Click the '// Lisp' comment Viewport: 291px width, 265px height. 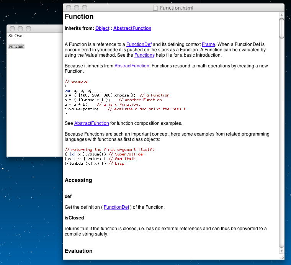(116, 164)
